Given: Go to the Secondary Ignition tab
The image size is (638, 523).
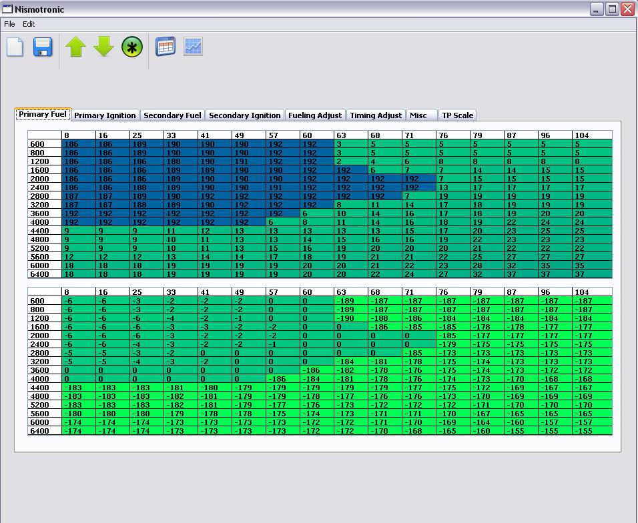Looking at the screenshot, I should click(x=244, y=115).
